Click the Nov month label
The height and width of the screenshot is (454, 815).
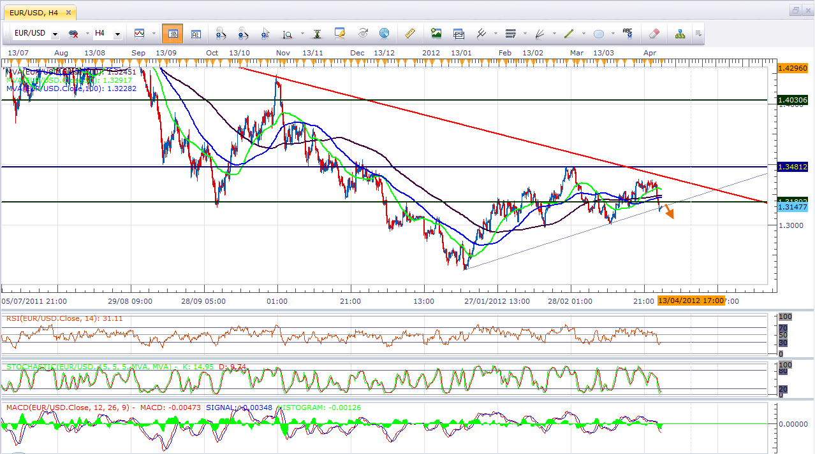point(283,52)
